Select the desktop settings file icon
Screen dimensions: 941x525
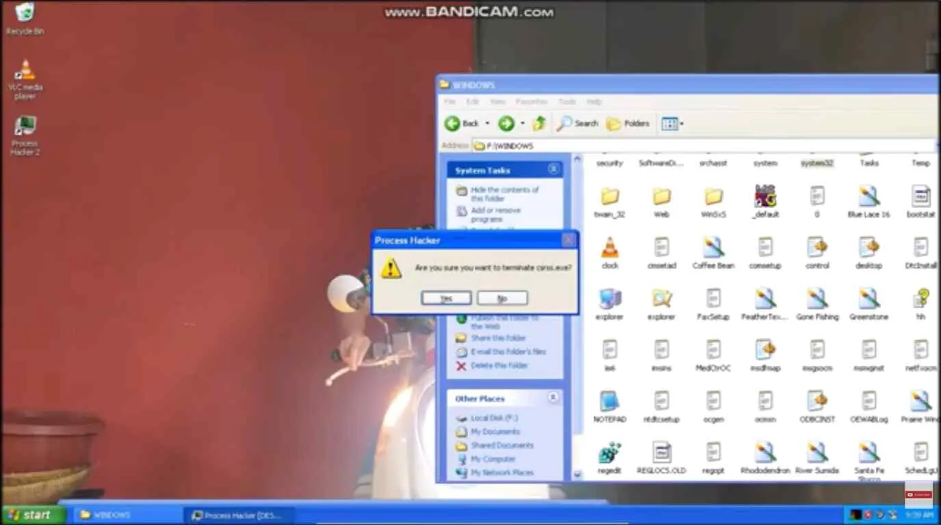click(869, 254)
